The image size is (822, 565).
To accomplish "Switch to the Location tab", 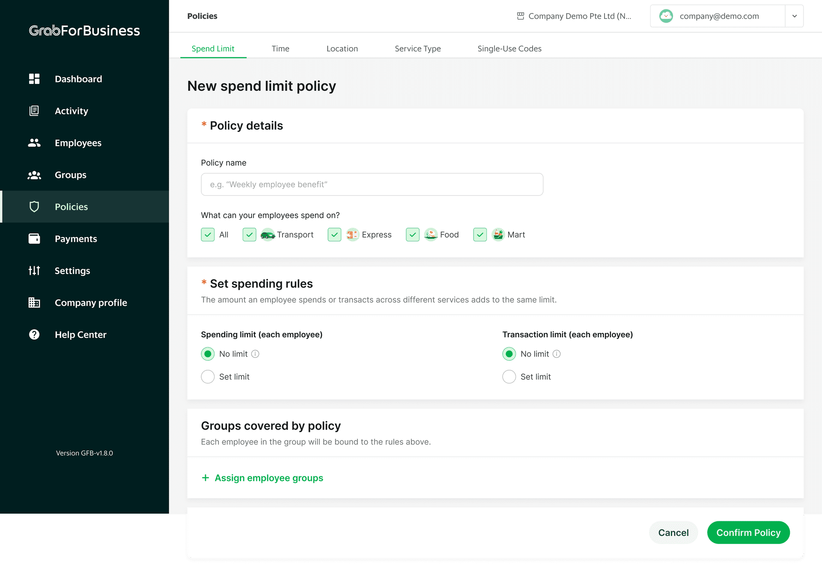I will tap(342, 48).
